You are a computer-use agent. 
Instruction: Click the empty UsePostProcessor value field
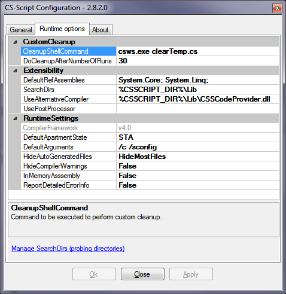pyautogui.click(x=197, y=109)
